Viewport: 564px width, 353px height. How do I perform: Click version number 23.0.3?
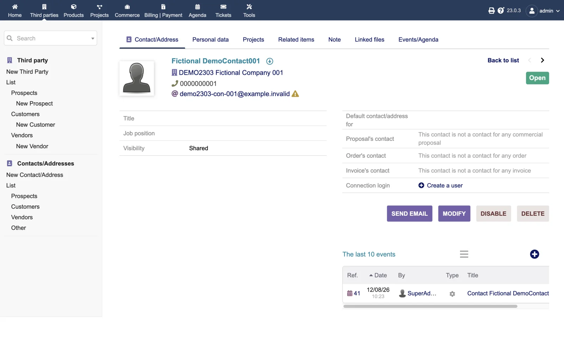(514, 11)
